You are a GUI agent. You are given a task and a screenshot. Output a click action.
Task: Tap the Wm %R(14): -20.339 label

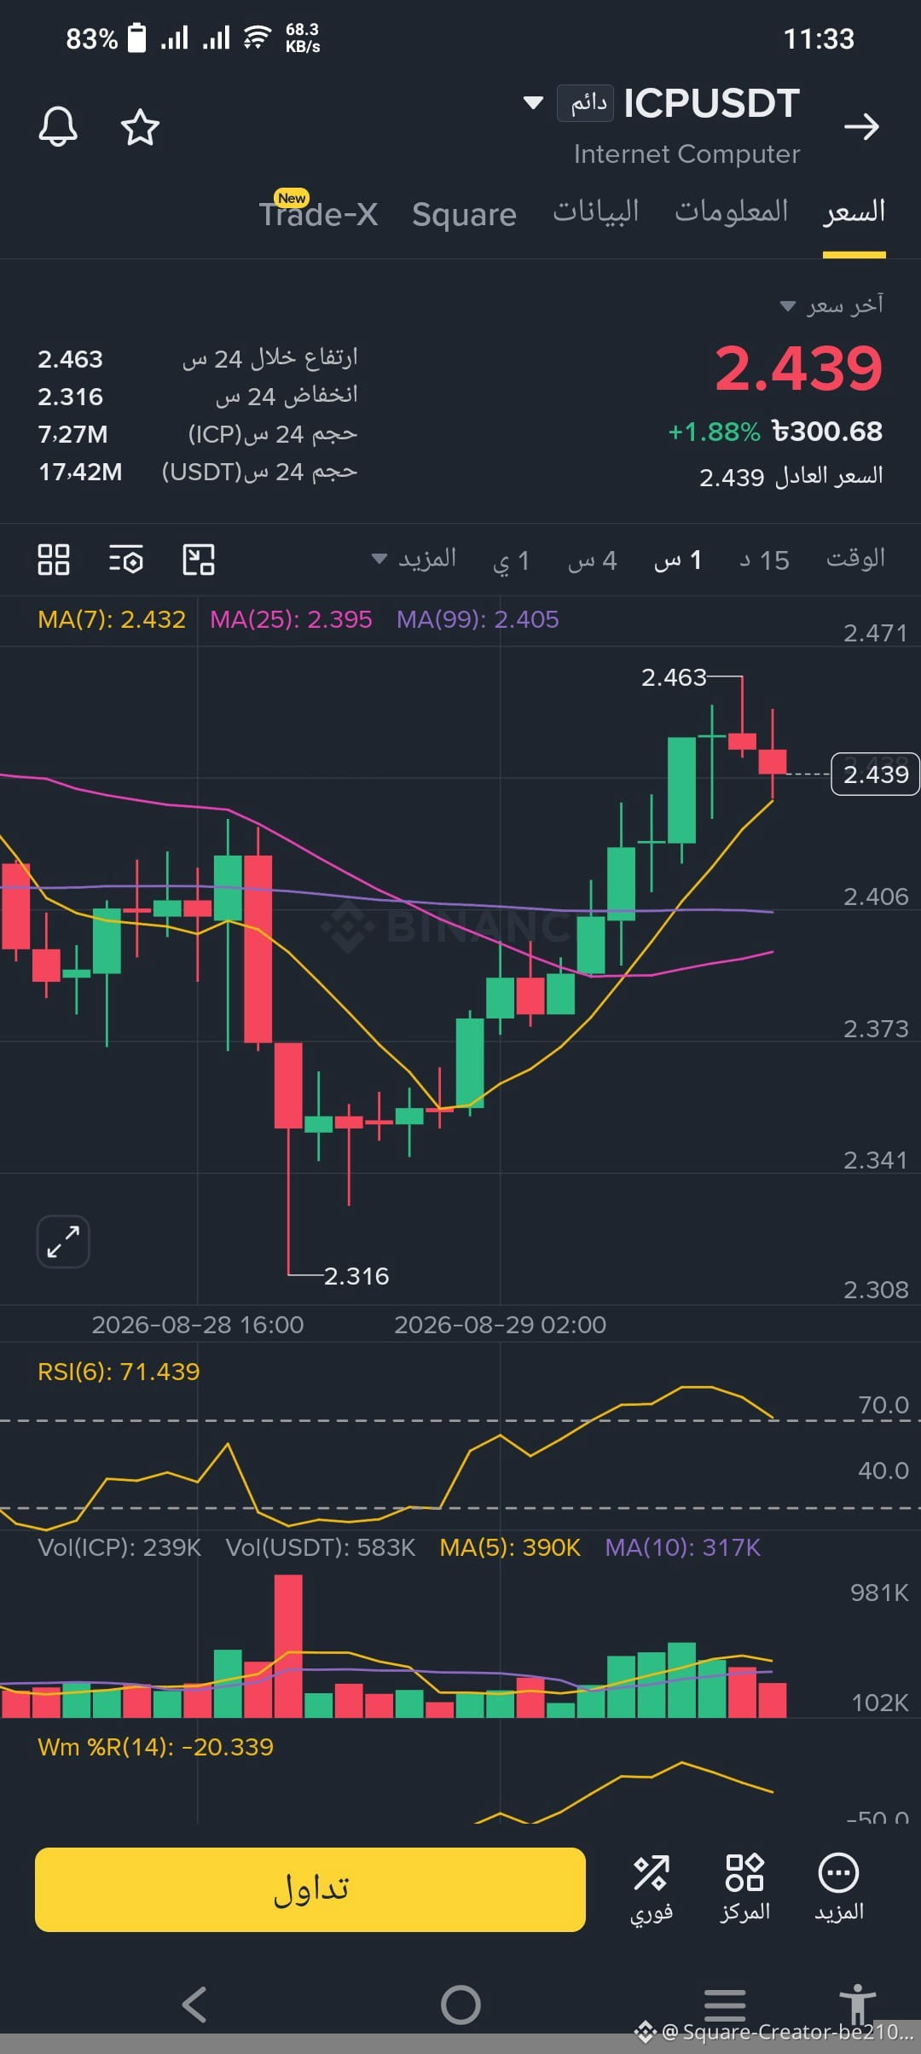[155, 1747]
